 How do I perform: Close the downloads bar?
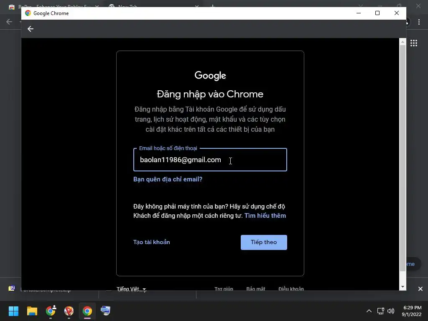[420, 289]
